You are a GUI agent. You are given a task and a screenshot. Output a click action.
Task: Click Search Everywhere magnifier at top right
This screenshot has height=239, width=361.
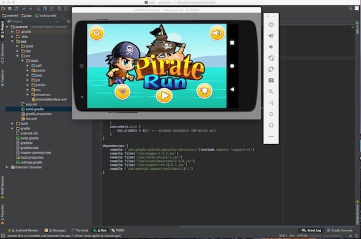(351, 9)
